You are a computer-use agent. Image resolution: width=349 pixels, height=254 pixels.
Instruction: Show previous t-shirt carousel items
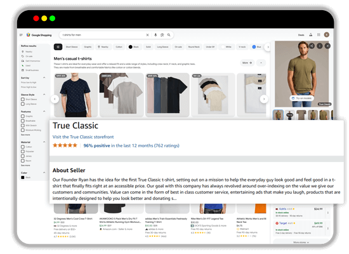(x=55, y=99)
